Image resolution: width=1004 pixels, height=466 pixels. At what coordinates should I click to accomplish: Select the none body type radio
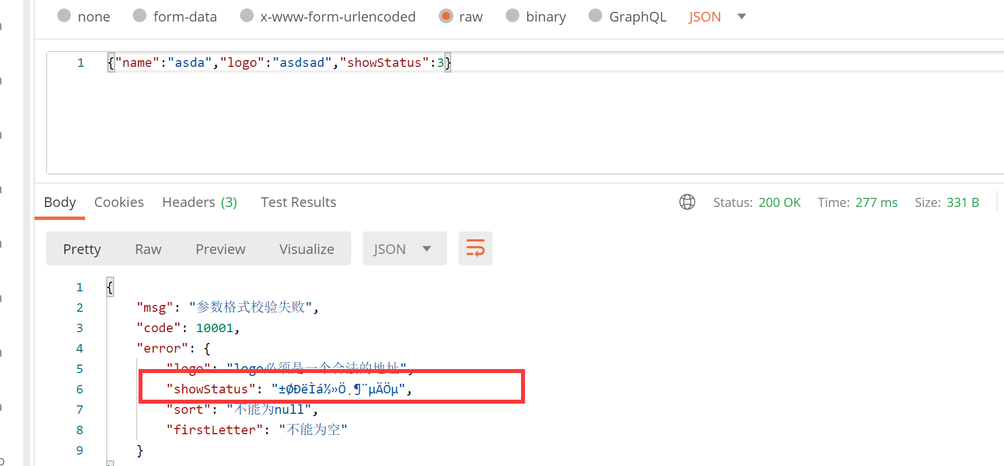click(64, 16)
